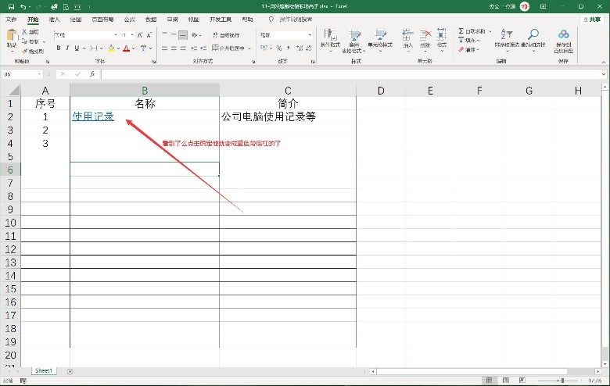Click the Cell Styles icon
Viewport: 610px width, 386px height.
tap(380, 34)
